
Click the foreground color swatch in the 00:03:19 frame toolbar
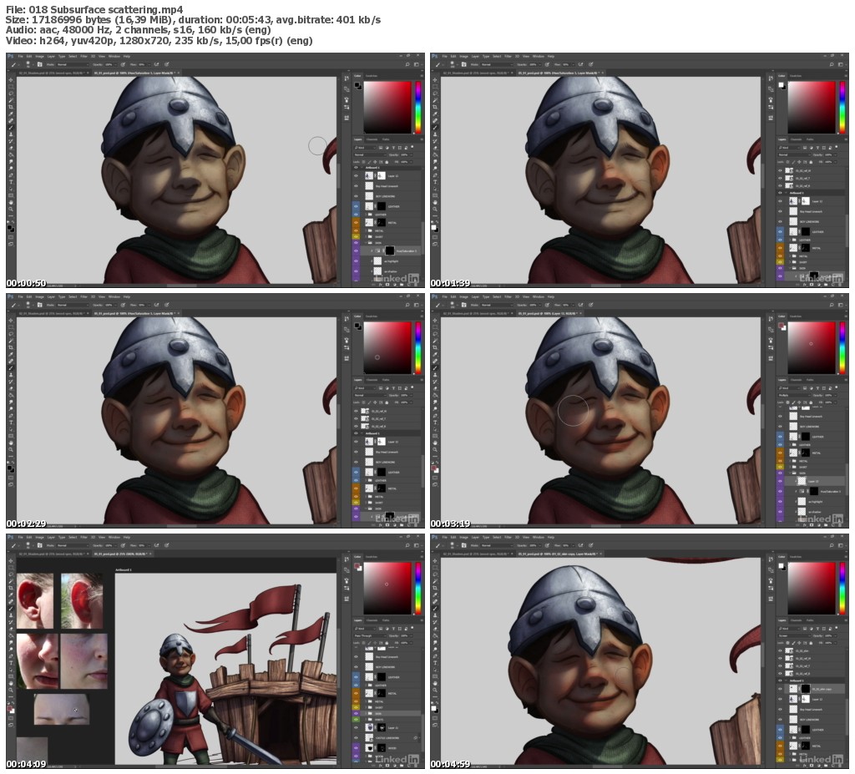(x=433, y=468)
